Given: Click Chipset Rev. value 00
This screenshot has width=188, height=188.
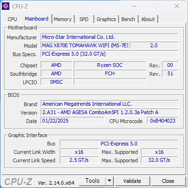Looking at the screenshot, I should 170,65.
